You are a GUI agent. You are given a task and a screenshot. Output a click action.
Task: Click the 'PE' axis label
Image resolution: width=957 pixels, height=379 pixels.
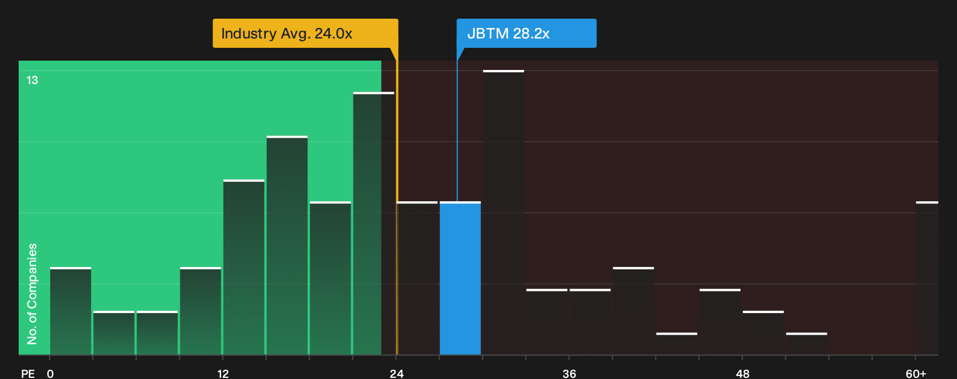point(28,374)
